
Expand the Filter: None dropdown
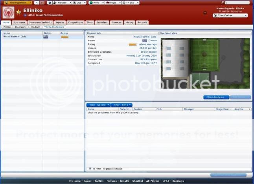pos(122,105)
